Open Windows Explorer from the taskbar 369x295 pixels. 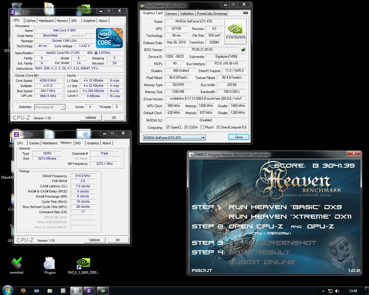click(x=50, y=291)
